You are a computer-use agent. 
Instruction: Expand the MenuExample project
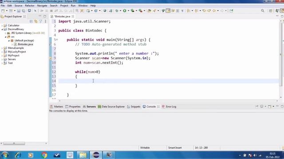(x=2, y=48)
